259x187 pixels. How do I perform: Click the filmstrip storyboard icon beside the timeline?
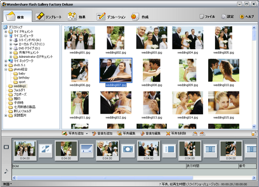[x=6, y=147]
